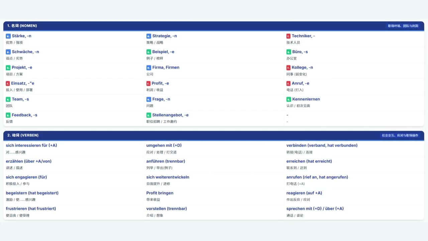Viewport: 428px width, 241px height.
Task: Click the verb sich engagieren (für)
Action: coord(26,177)
